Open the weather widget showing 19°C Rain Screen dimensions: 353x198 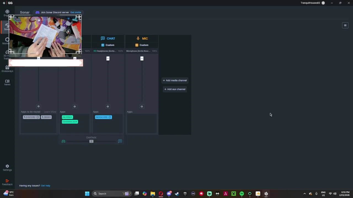pos(9,194)
